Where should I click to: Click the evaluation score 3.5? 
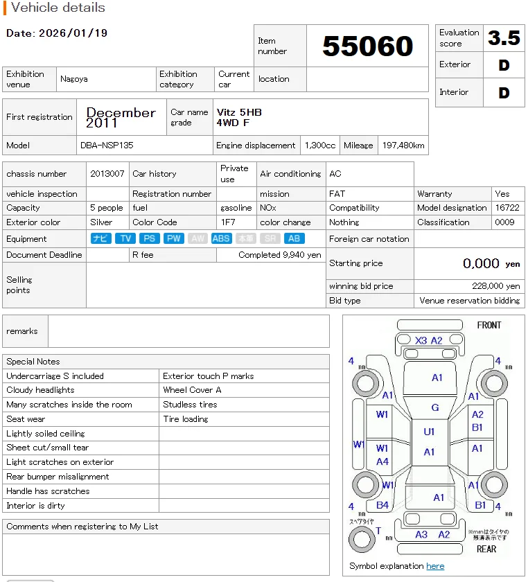[504, 38]
